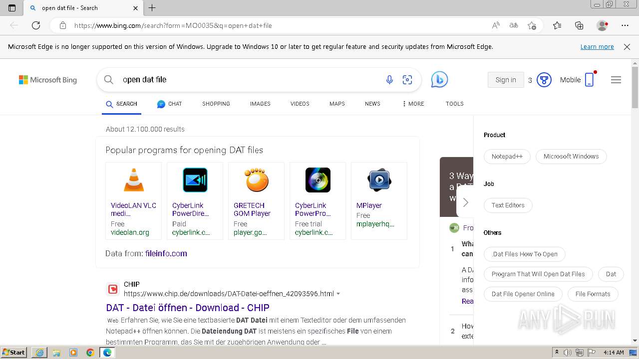The width and height of the screenshot is (639, 359).
Task: Open the fileinfo.com source link
Action: click(166, 253)
